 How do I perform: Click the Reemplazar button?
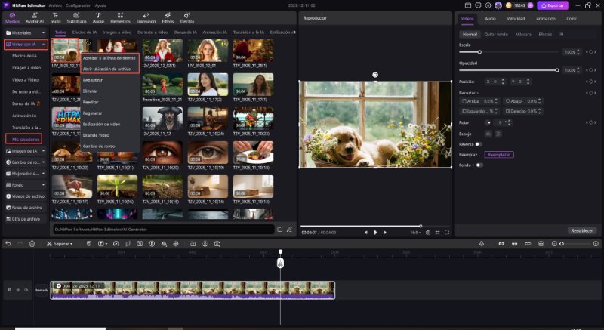pos(499,155)
